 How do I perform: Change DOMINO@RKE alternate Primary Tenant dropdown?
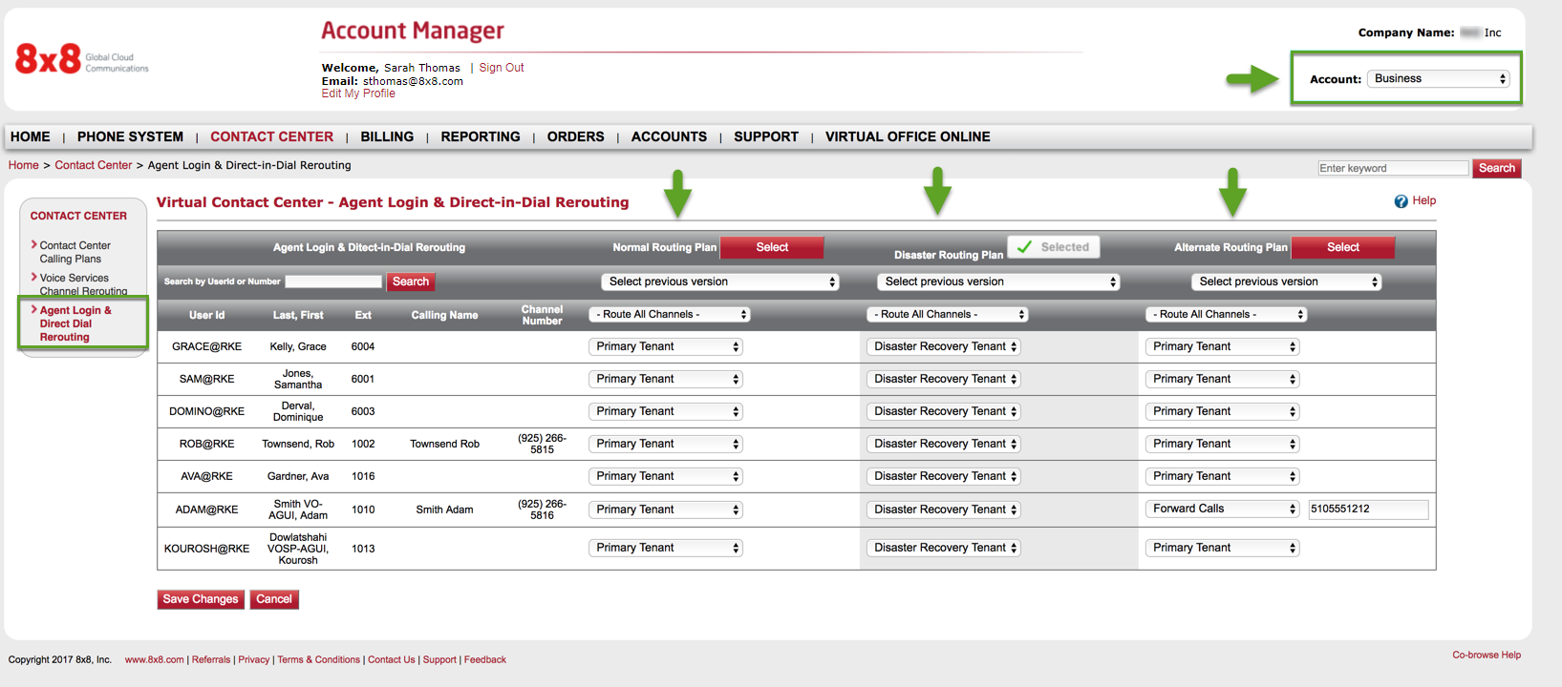click(1222, 411)
